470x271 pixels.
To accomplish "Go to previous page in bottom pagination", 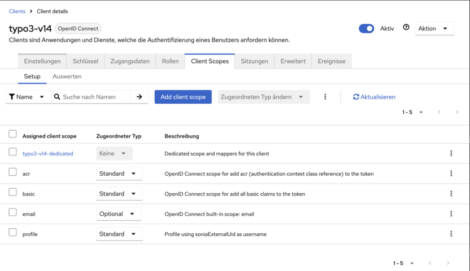I will (x=430, y=263).
